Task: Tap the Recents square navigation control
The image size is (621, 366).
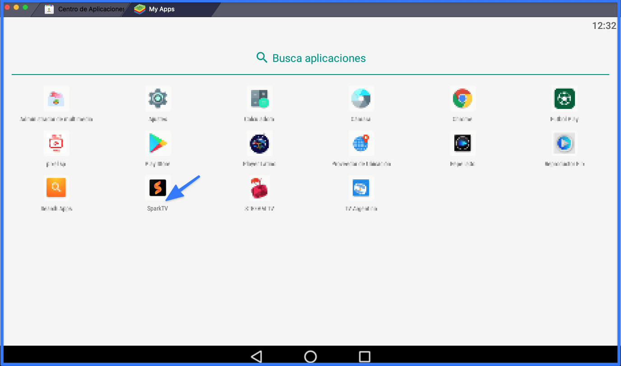Action: pos(364,357)
